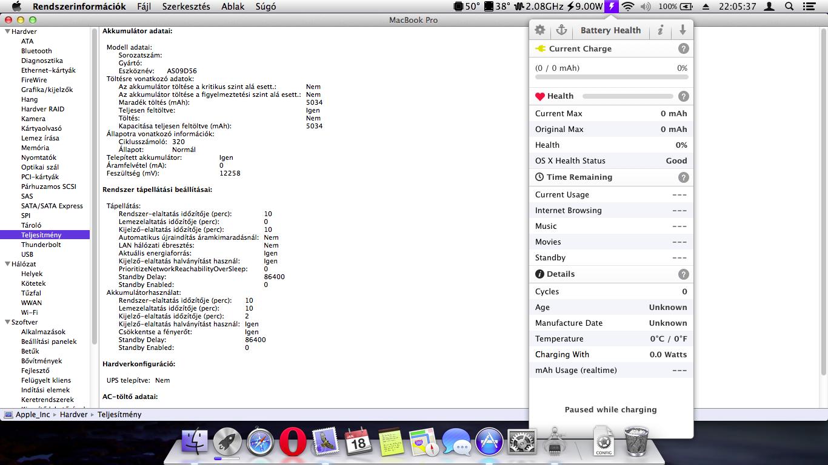
Task: Select Alkalmazások in the sidebar
Action: (x=43, y=332)
